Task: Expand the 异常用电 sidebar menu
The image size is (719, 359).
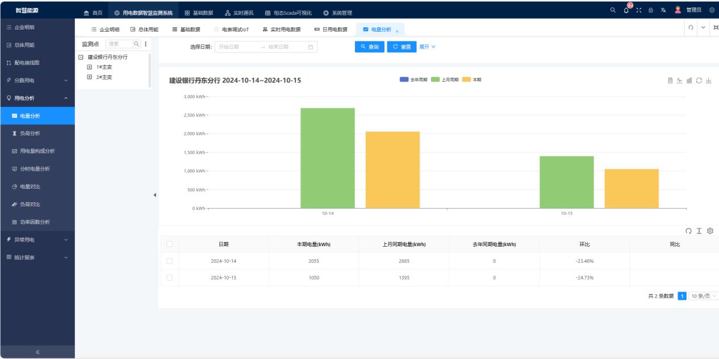Action: click(x=37, y=239)
